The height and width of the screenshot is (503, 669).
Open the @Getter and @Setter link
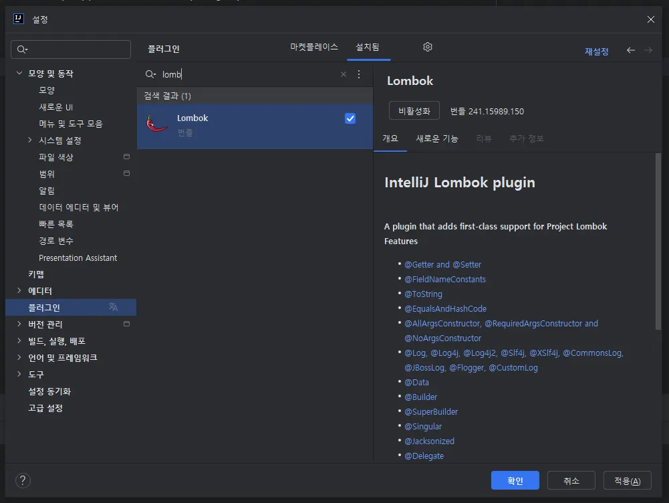coord(442,264)
